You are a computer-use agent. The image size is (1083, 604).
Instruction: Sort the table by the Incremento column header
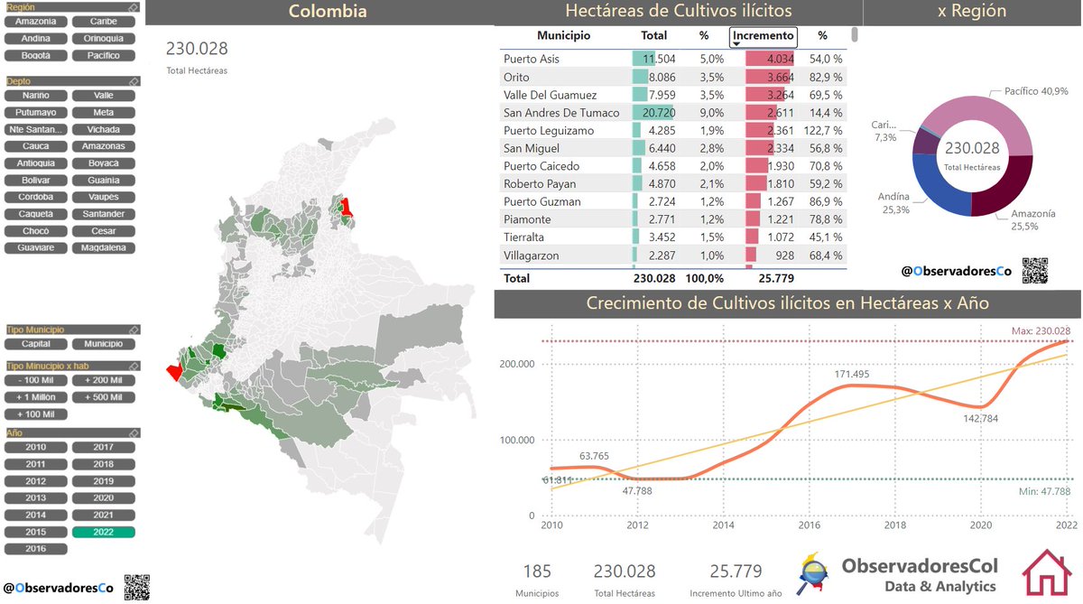click(763, 36)
